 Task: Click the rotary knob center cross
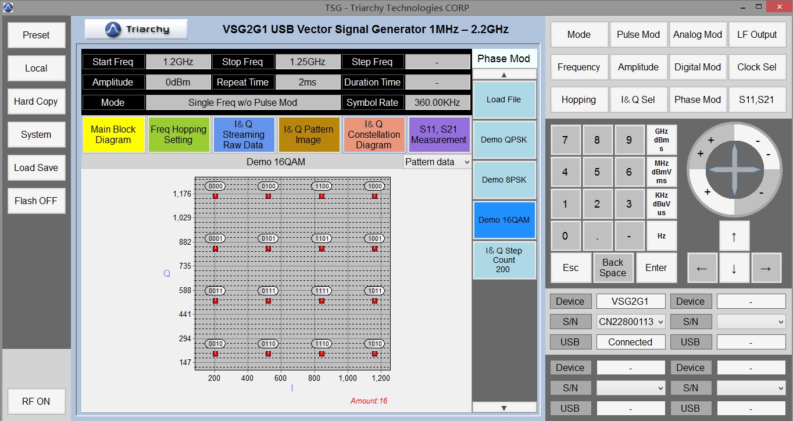pyautogui.click(x=734, y=169)
